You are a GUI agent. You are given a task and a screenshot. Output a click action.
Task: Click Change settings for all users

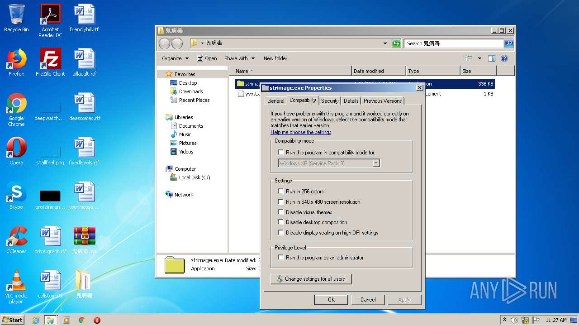[x=311, y=279]
